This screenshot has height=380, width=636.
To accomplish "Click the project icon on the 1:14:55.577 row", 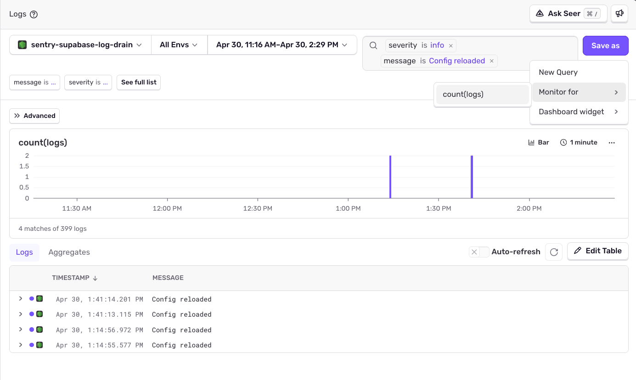I will coord(39,345).
